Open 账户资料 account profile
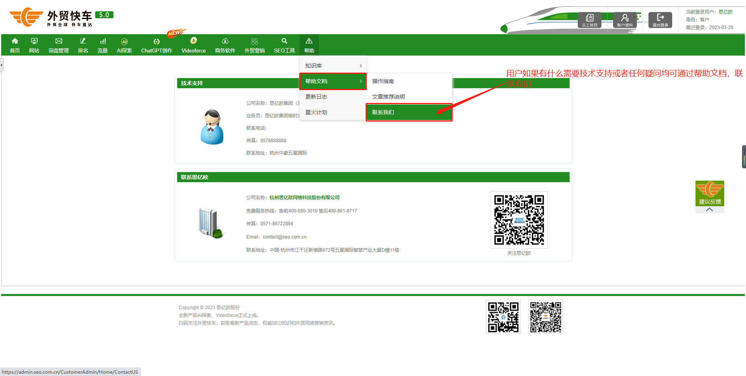Viewport: 746px width, 376px height. pos(625,20)
